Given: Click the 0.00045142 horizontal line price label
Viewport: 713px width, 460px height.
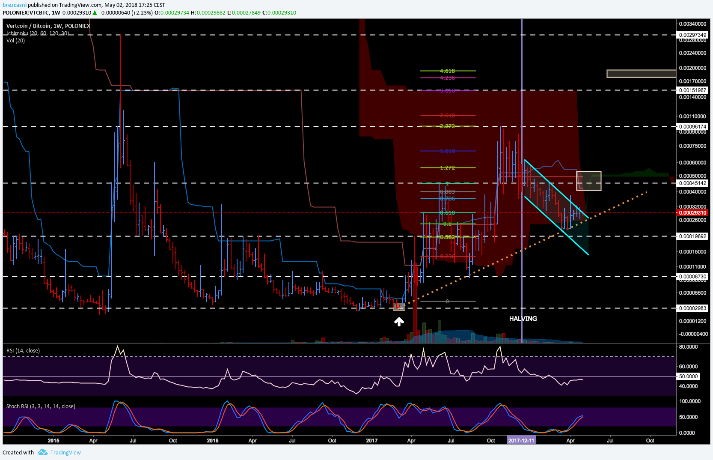Looking at the screenshot, I should point(692,183).
